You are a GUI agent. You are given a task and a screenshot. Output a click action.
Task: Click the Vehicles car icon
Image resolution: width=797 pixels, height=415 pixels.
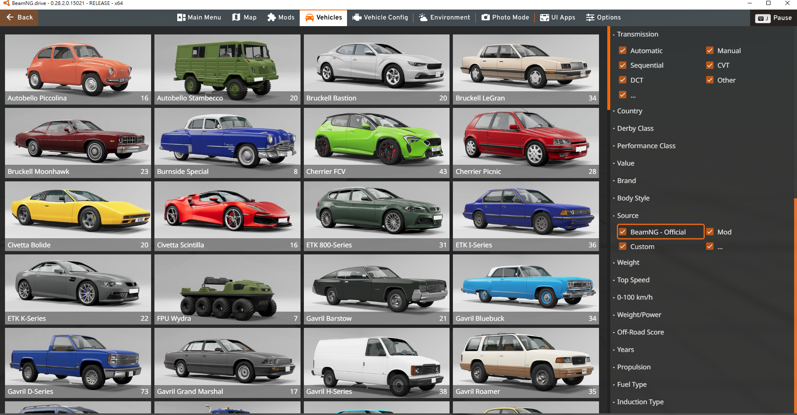tap(310, 17)
